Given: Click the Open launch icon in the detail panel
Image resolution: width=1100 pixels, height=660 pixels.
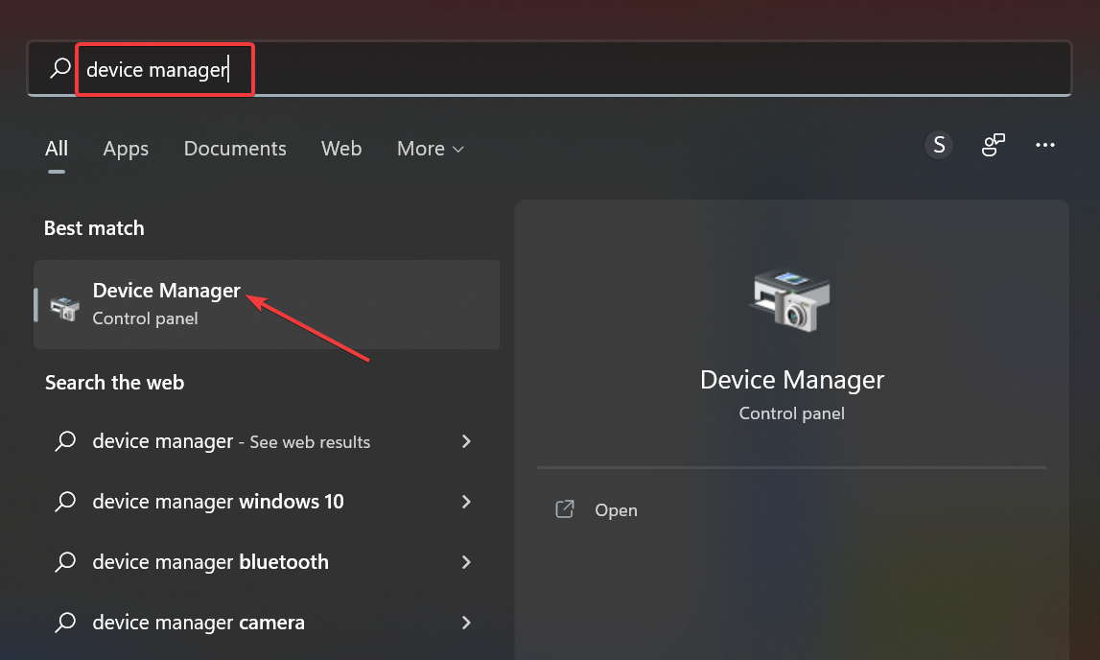Looking at the screenshot, I should [x=565, y=509].
